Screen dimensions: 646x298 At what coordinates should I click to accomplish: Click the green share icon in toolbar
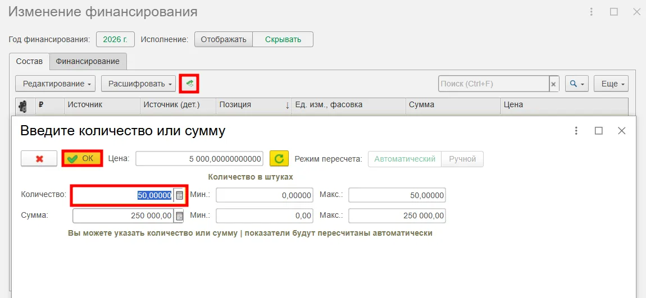click(189, 84)
